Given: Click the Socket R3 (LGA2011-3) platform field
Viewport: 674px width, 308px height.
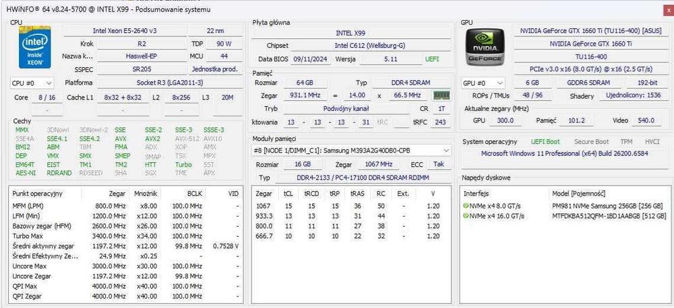Looking at the screenshot, I should coord(169,83).
